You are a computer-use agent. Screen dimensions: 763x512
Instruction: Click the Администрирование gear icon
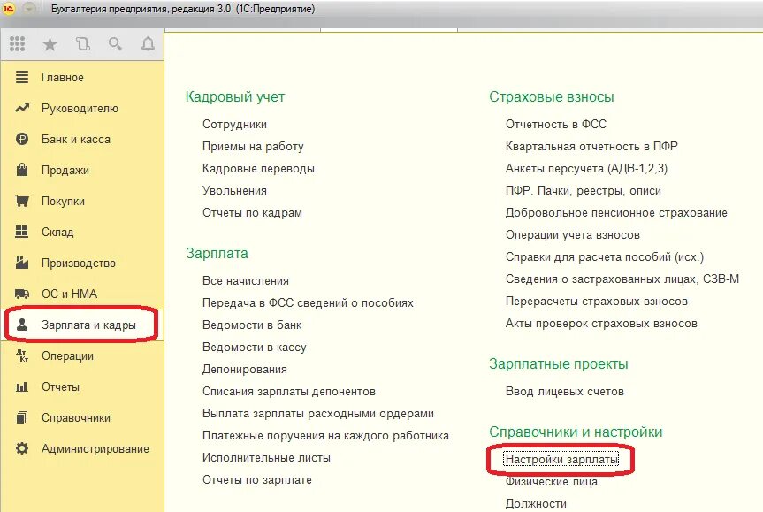pos(22,448)
